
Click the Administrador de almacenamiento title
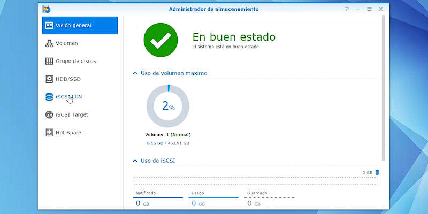pos(213,9)
